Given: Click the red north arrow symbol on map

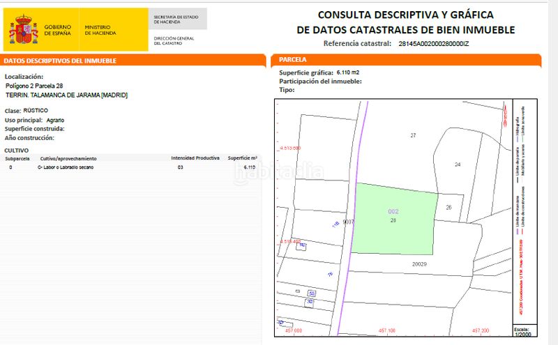Looking at the screenshot, I should tap(505, 114).
